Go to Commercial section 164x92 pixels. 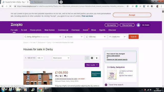click(x=63, y=30)
